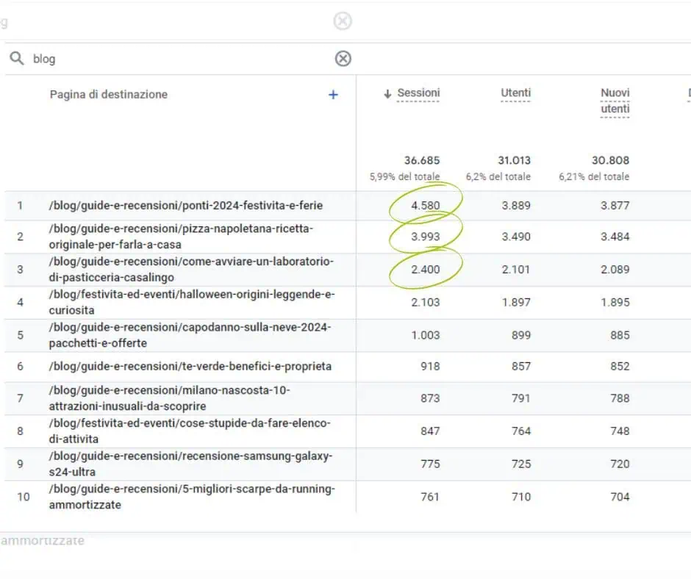
Task: Click the total sessions value 36.685
Action: coord(422,160)
